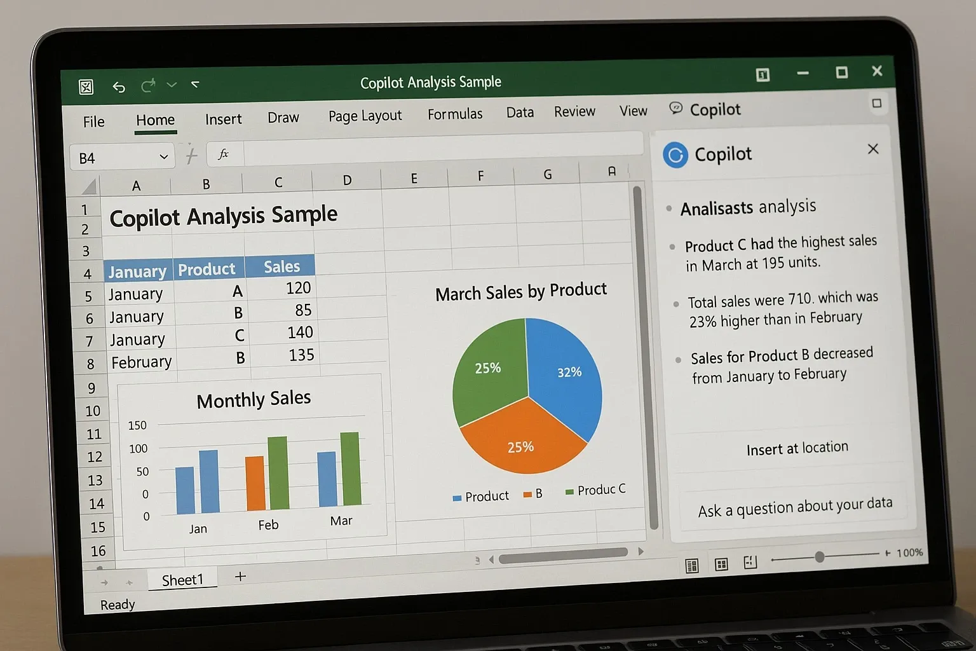Viewport: 976px width, 651px height.
Task: Select the Page Break Preview icon in status bar
Action: (750, 562)
